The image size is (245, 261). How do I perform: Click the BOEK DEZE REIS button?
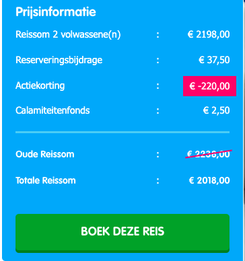click(x=123, y=233)
